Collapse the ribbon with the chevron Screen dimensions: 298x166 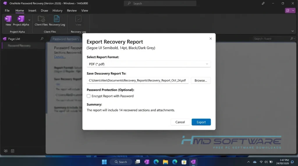tap(292, 31)
